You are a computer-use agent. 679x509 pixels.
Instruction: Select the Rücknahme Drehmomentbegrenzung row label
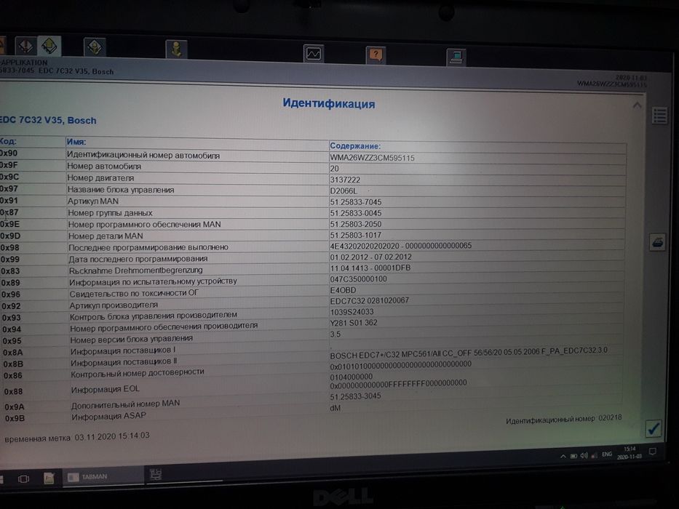[136, 270]
